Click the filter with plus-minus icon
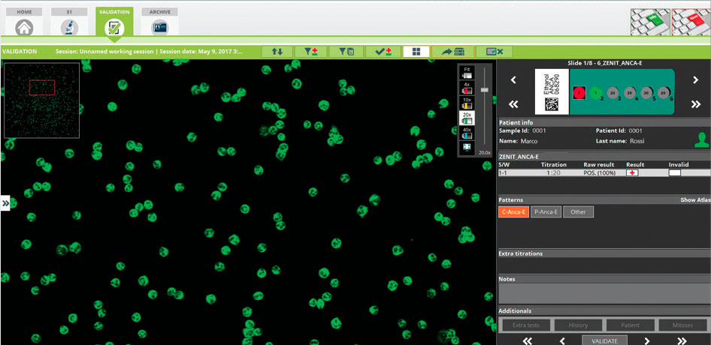 tap(311, 51)
